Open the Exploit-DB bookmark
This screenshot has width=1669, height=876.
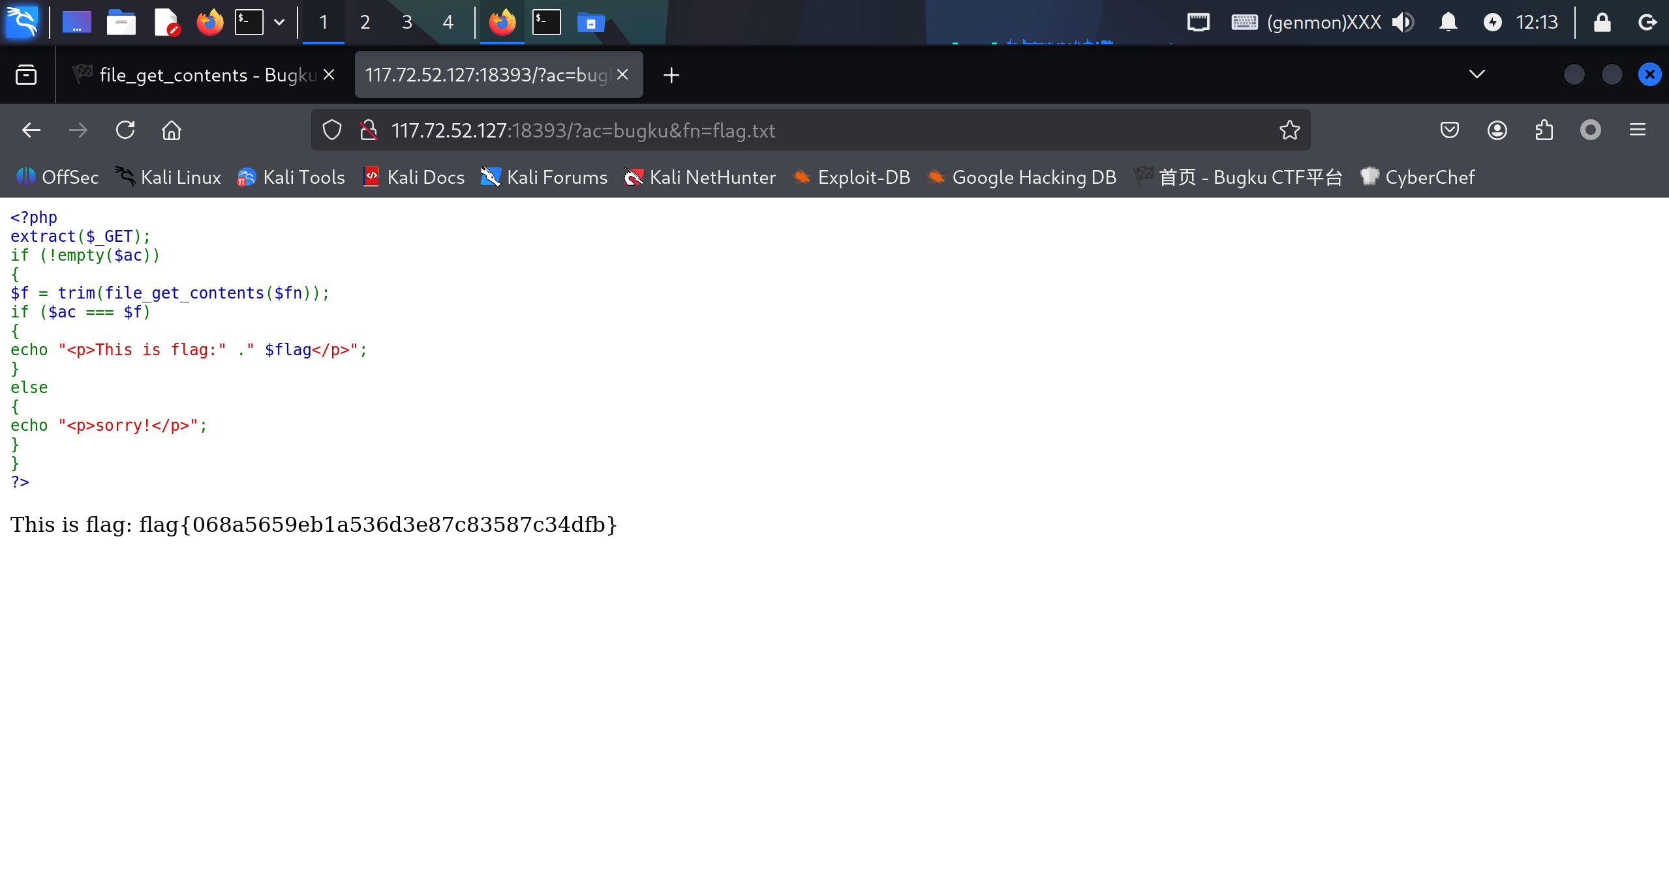point(851,177)
